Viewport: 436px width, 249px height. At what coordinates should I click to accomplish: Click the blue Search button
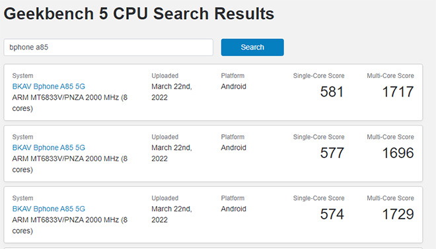[252, 48]
